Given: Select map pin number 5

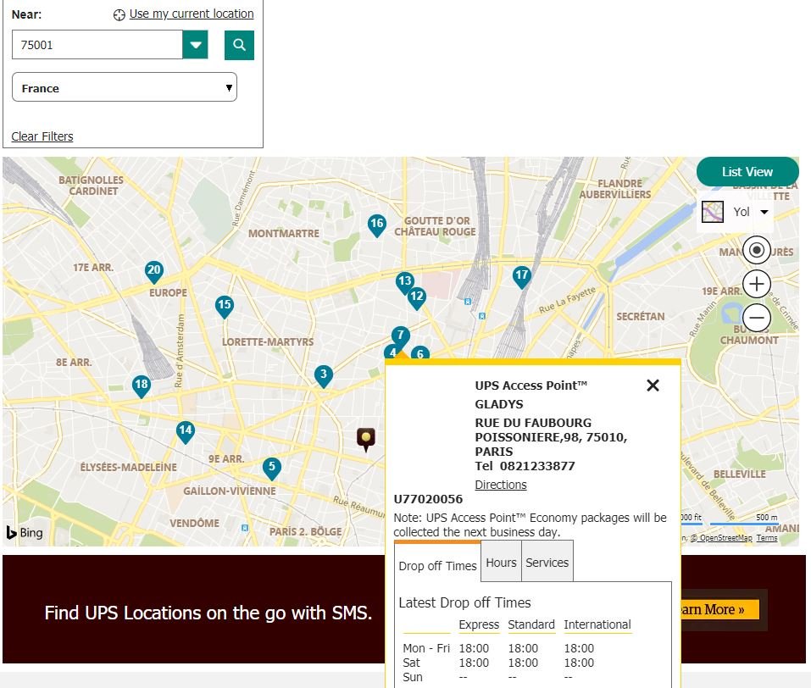Looking at the screenshot, I should coord(271,468).
